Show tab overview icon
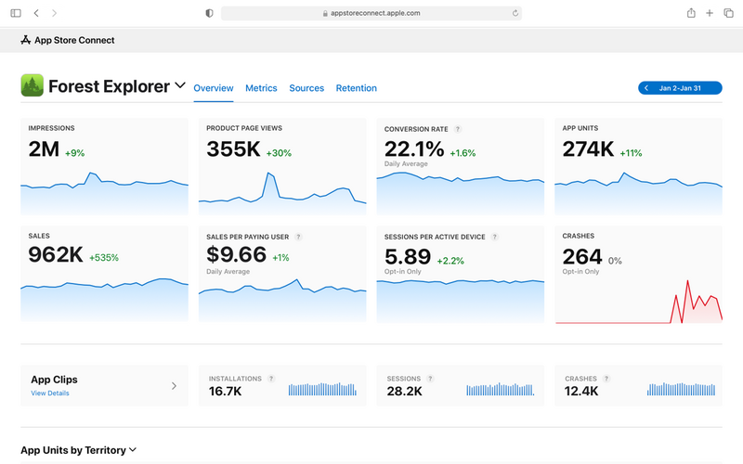Screen dimensions: 743x464 coord(728,13)
